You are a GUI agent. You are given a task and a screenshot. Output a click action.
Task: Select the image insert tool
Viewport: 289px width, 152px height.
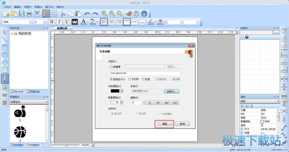pyautogui.click(x=5, y=88)
